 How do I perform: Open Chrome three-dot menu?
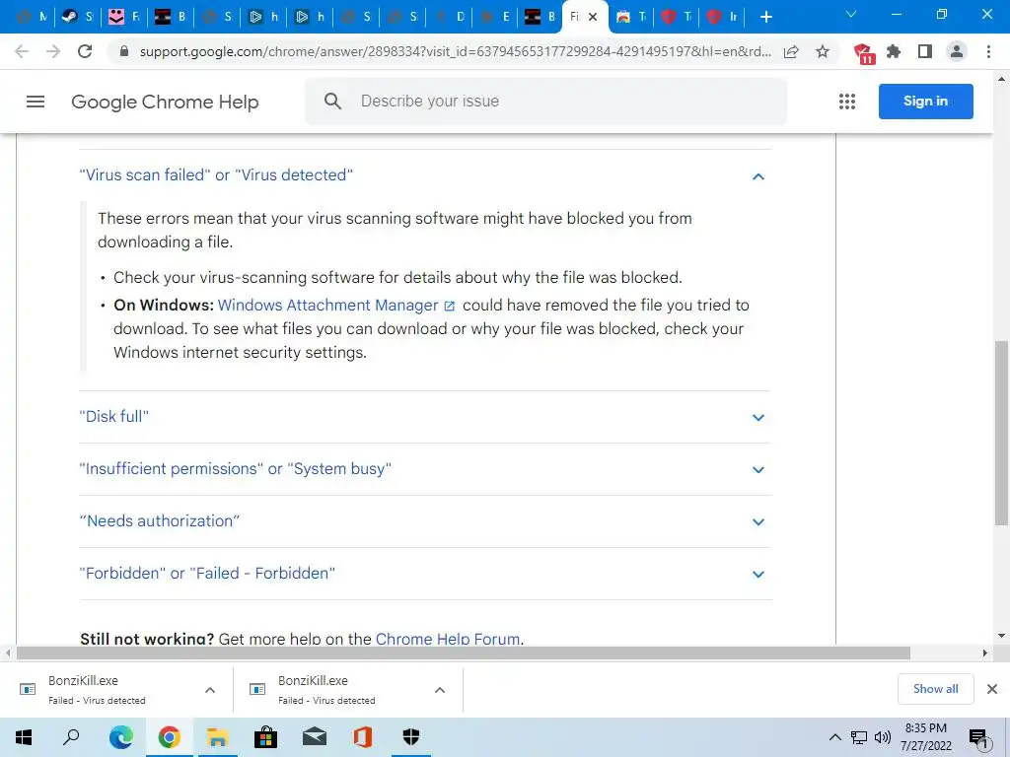tap(988, 51)
